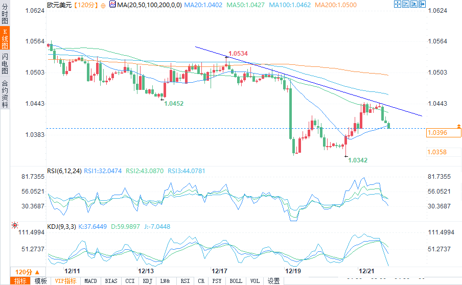Click the MA50:1.0427 value
This screenshot has height=285, width=462.
(x=245, y=5)
